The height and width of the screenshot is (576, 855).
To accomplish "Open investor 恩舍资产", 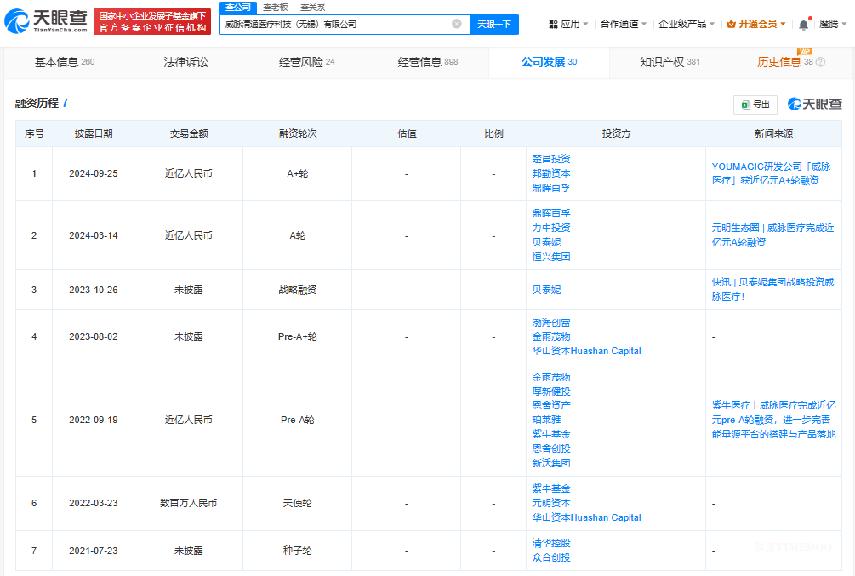I will click(x=551, y=405).
